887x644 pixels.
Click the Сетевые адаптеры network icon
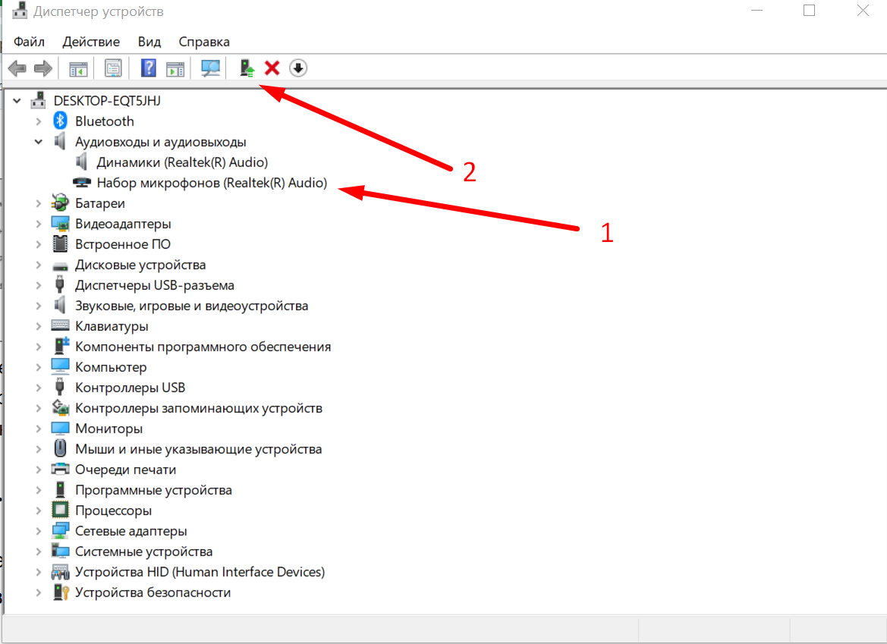click(x=60, y=531)
